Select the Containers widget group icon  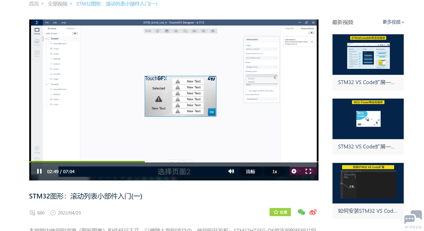[x=176, y=31]
